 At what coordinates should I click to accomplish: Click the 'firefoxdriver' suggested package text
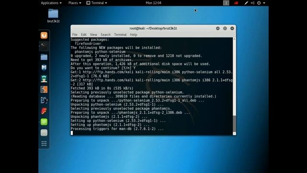(x=88, y=44)
